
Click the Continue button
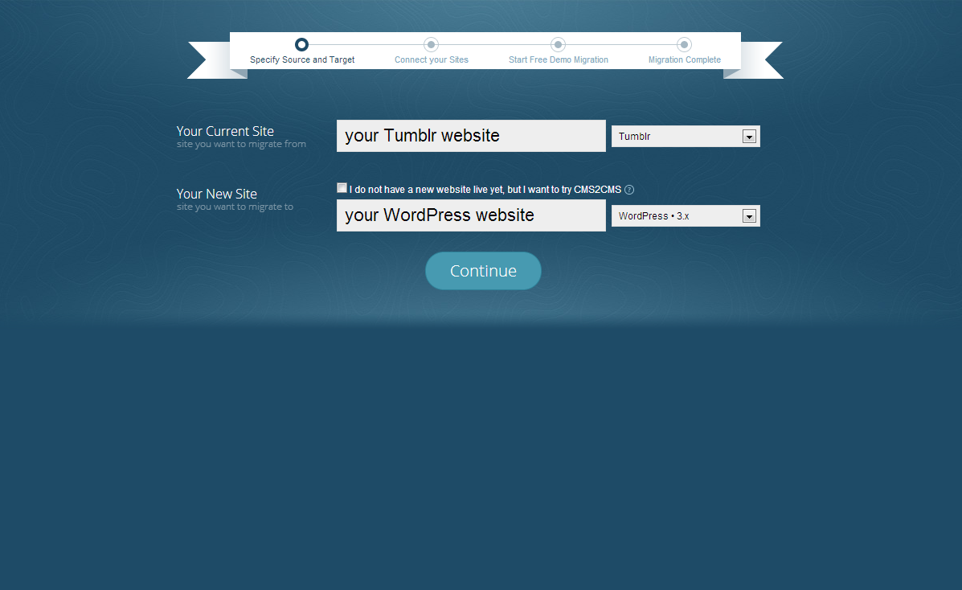coord(484,271)
